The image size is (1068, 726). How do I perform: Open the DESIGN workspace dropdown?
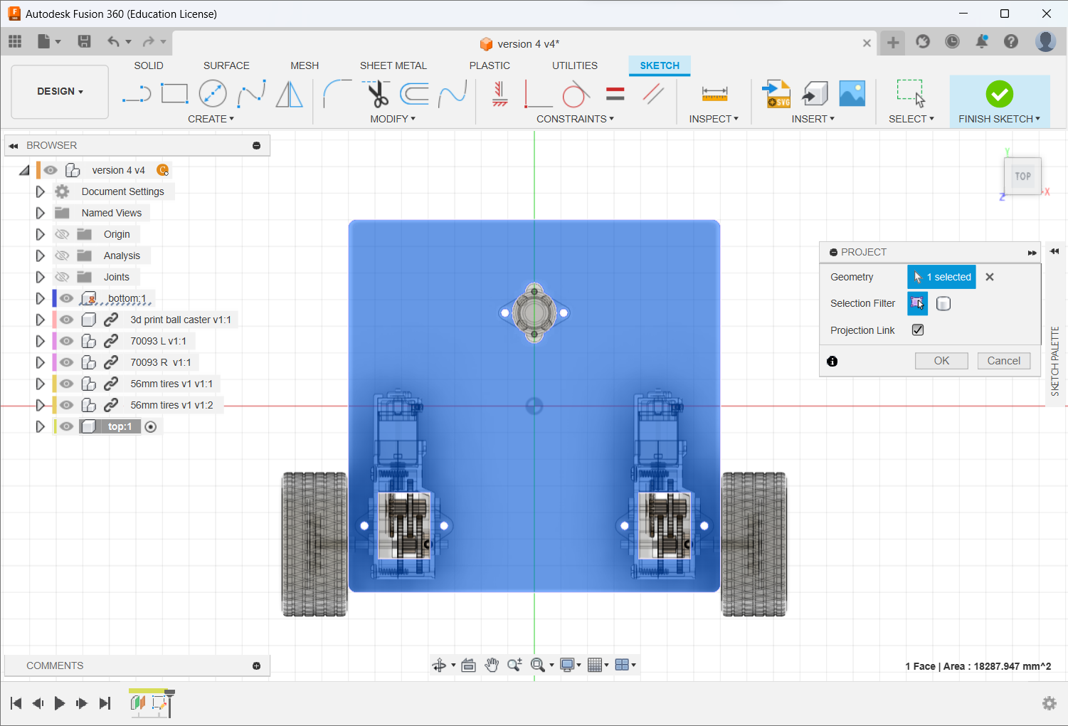(60, 91)
